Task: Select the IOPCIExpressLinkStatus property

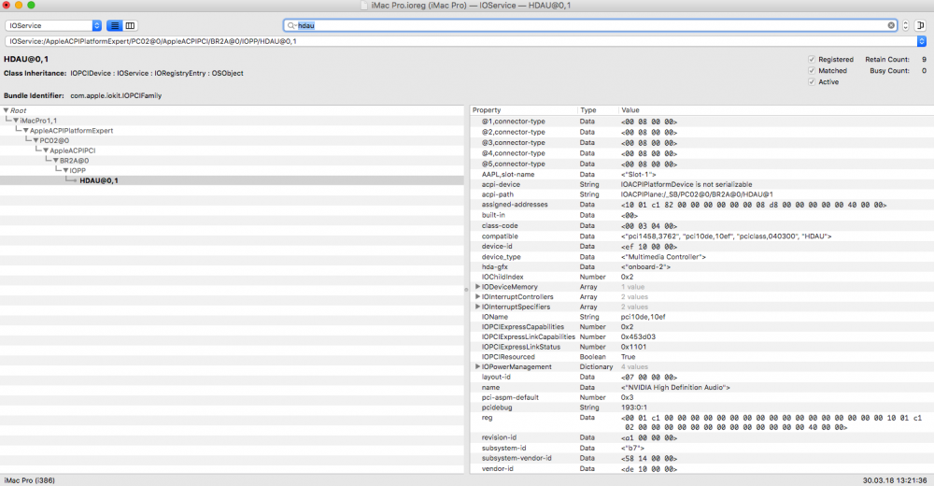Action: pyautogui.click(x=701, y=347)
